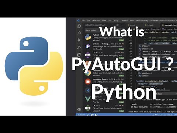This screenshot has width=177, height=133.
Task: Click line number 57 in the gutter
Action: pos(131,81)
